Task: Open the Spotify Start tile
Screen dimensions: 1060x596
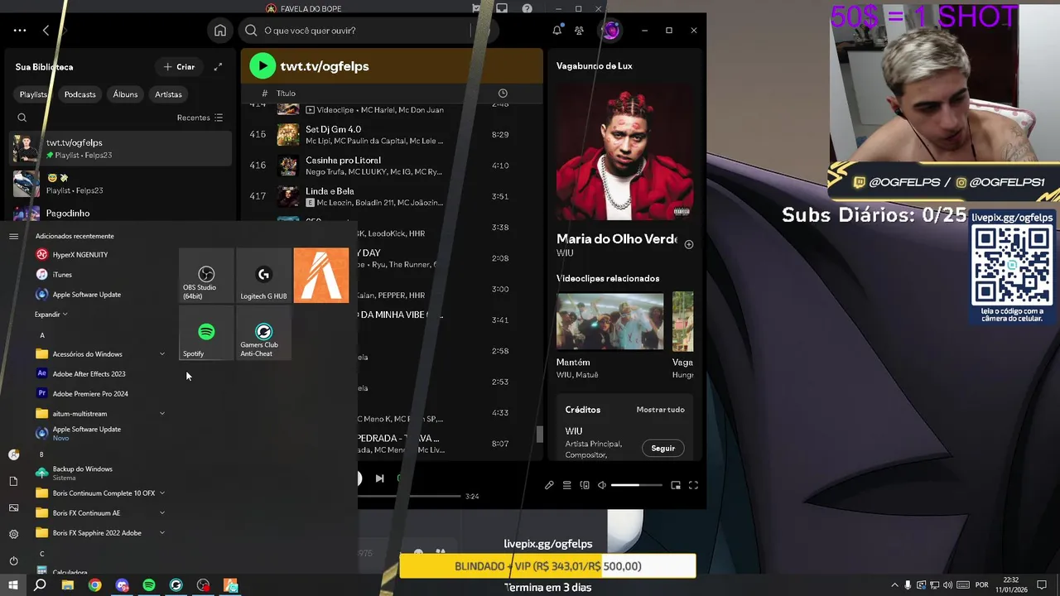Action: click(206, 333)
